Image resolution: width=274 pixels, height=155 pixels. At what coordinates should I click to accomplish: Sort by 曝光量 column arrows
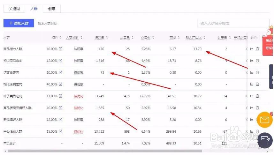click(x=107, y=37)
